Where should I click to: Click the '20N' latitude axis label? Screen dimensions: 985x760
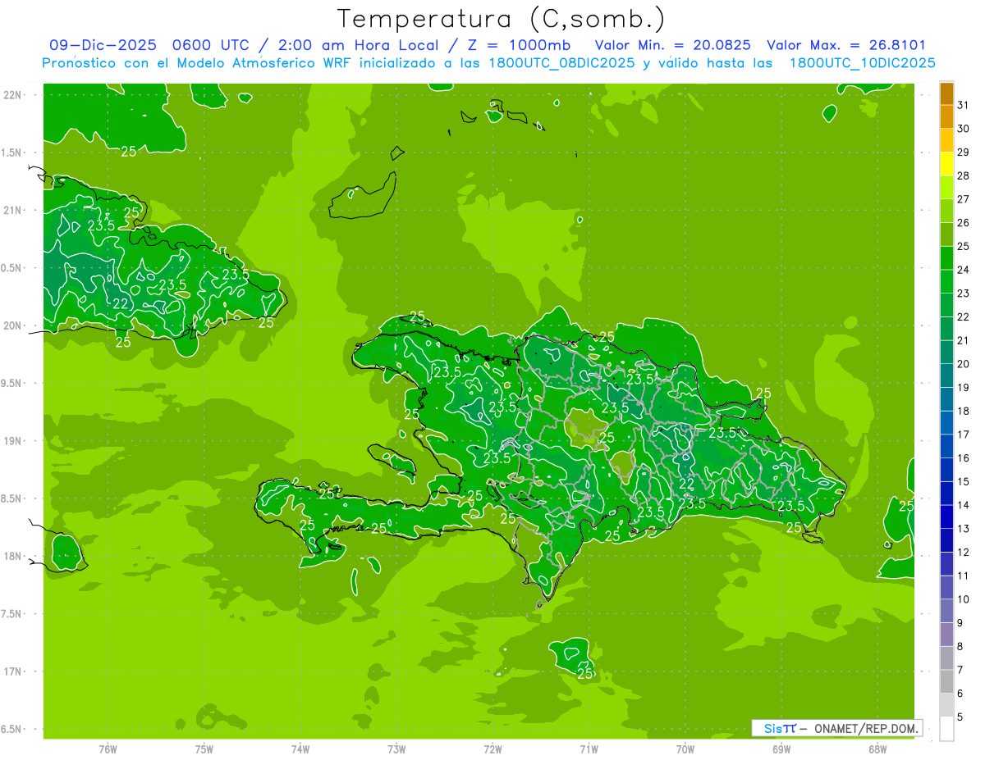[x=12, y=325]
